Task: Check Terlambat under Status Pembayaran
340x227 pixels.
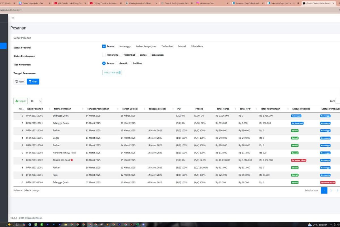Action: point(121,55)
